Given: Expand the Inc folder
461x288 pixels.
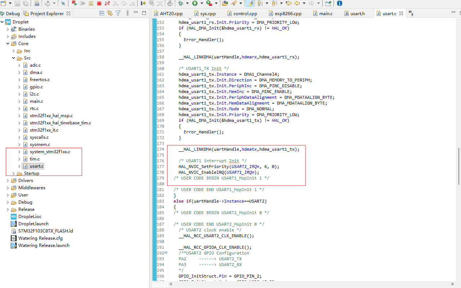Looking at the screenshot, I should pyautogui.click(x=14, y=51).
